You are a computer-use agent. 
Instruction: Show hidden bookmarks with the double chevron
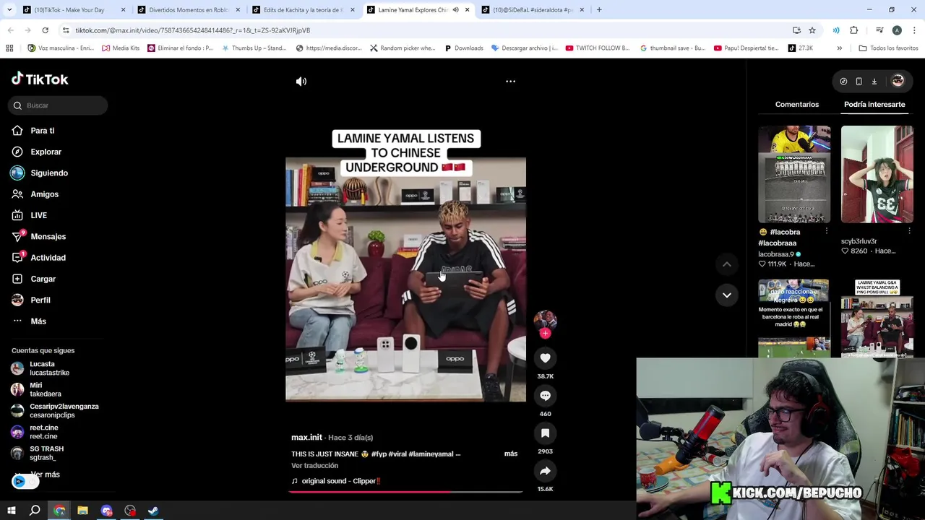pos(839,48)
